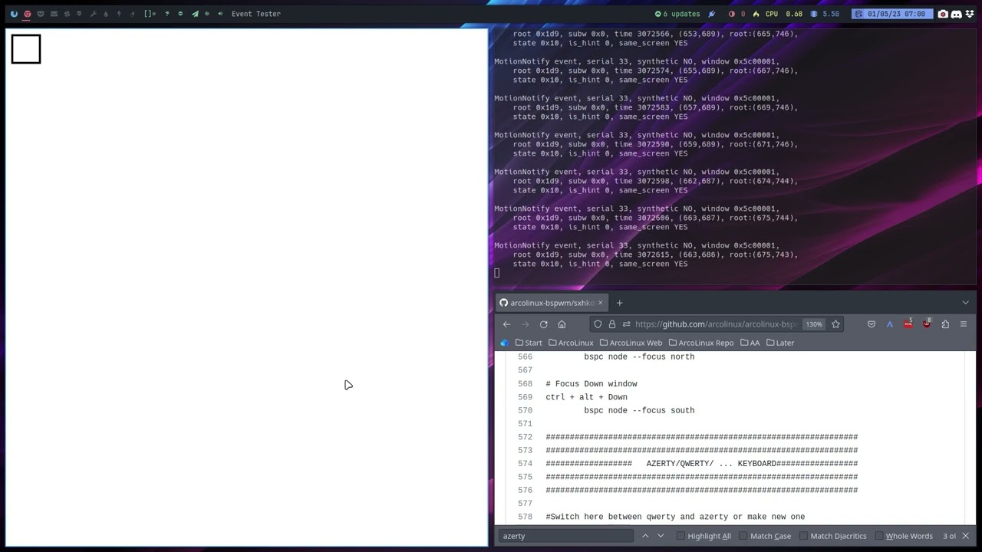
Task: Open the Start bookmarks folder
Action: 529,343
